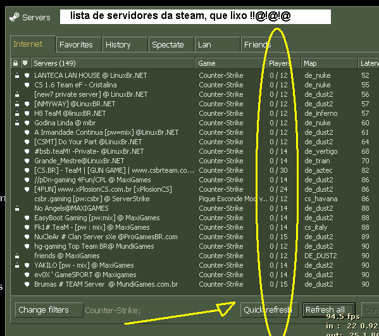The height and width of the screenshot is (336, 379).
Task: Select server YAKILO [pw - mix] @ MaxiGames
Action: [x=84, y=265]
